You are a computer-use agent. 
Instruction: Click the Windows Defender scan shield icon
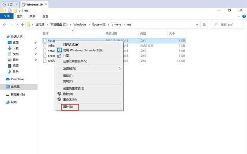click(x=59, y=50)
